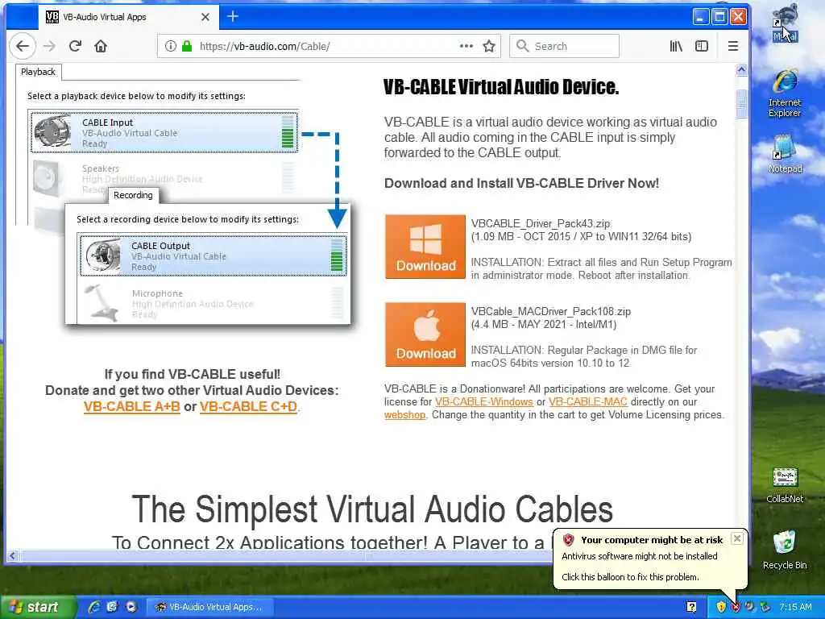Click 'The Simplest Virtual Audio Cables' heading
This screenshot has height=619, width=825.
point(372,509)
